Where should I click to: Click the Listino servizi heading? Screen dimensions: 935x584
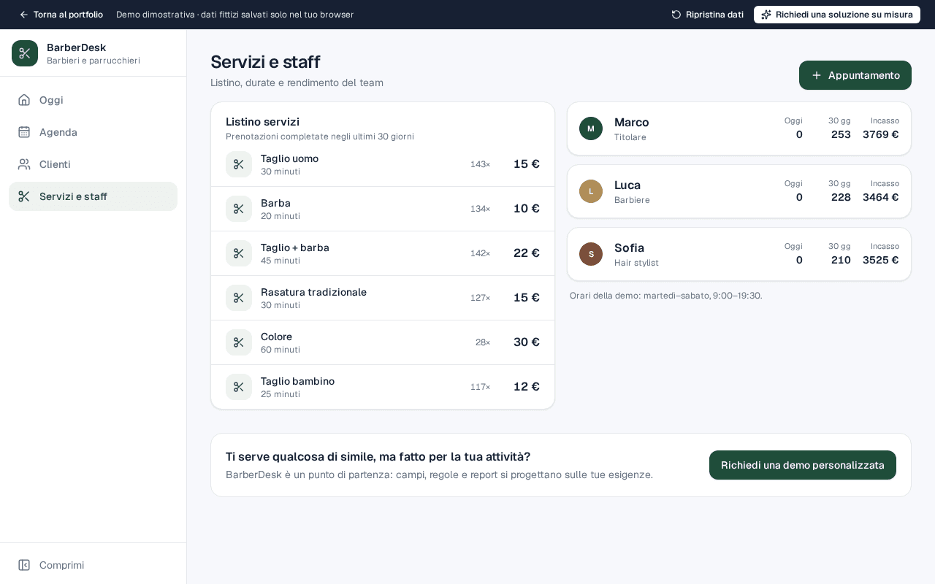coord(262,122)
